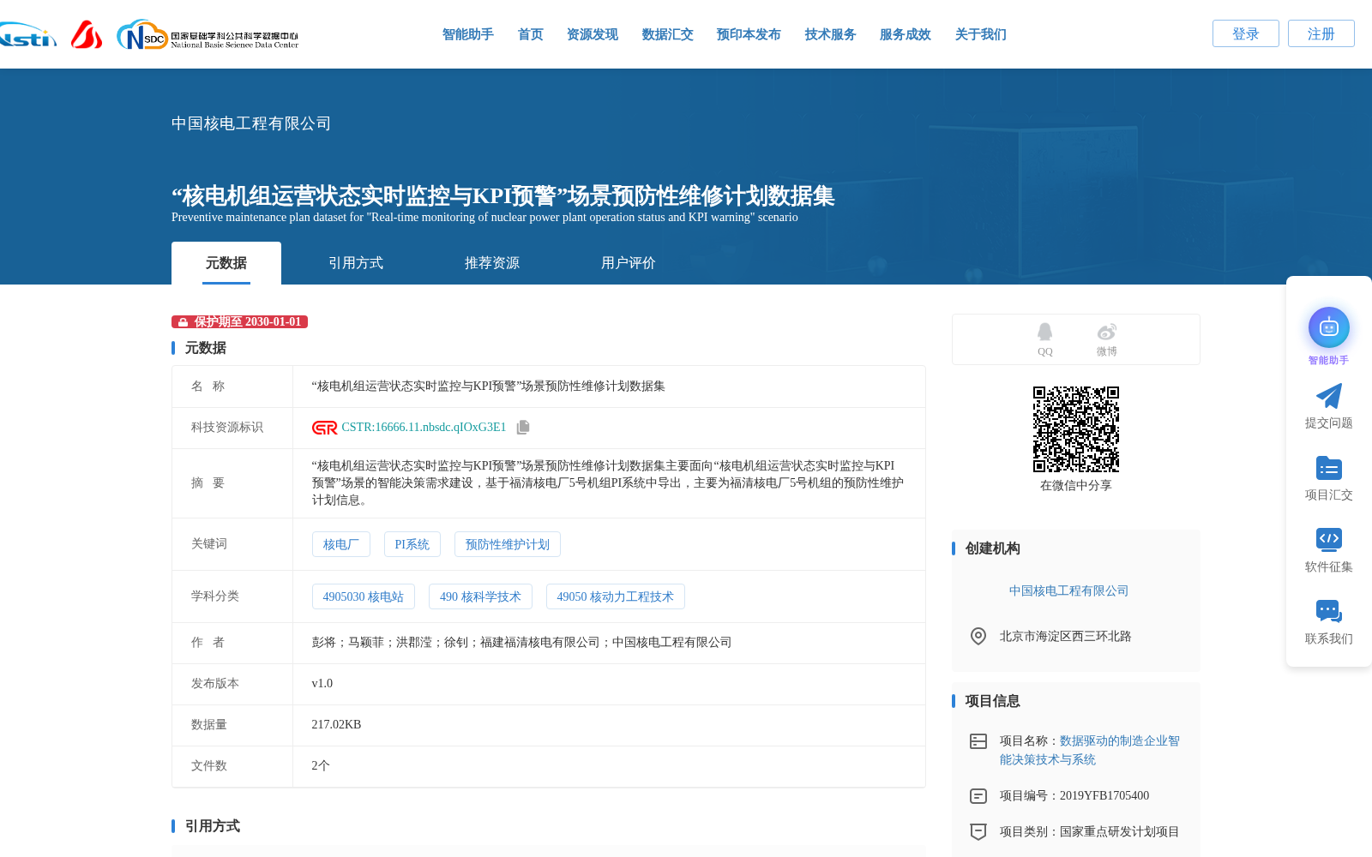Open CSTR:16666.11.nbsdc.qIOxG3E1 identifier link
The width and height of the screenshot is (1372, 857).
[x=424, y=428]
